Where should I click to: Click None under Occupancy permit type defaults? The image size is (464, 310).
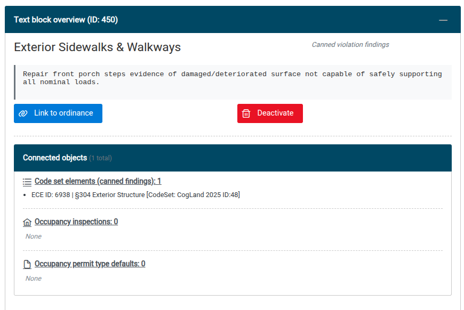(x=34, y=279)
